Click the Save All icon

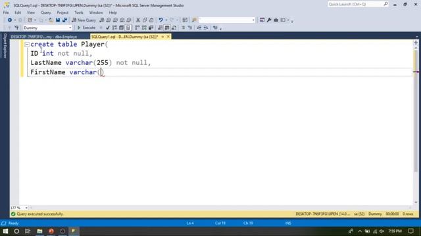pyautogui.click(x=64, y=20)
